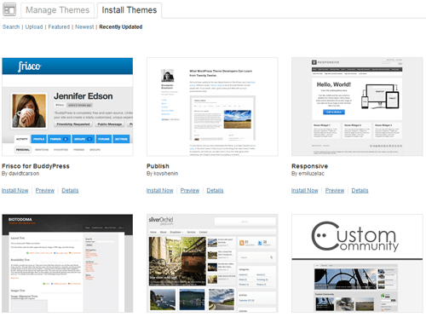426x317 pixels.
Task: Open the Upload link
Action: click(34, 26)
